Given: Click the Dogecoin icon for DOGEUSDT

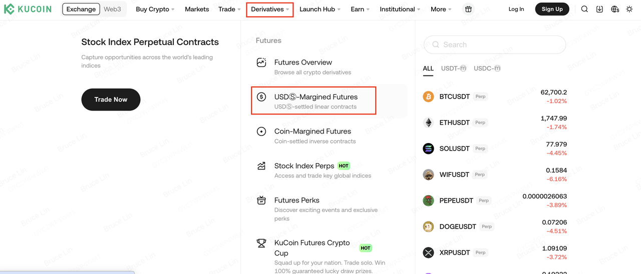Looking at the screenshot, I should click(x=428, y=226).
